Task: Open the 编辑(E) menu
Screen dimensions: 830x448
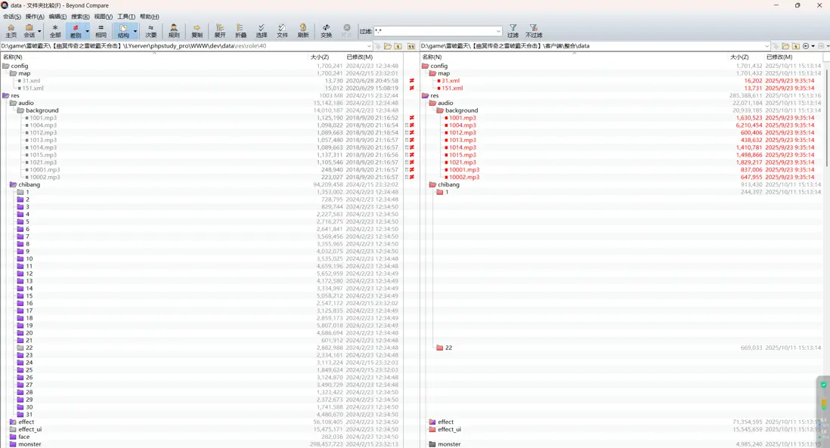Action: (x=57, y=17)
